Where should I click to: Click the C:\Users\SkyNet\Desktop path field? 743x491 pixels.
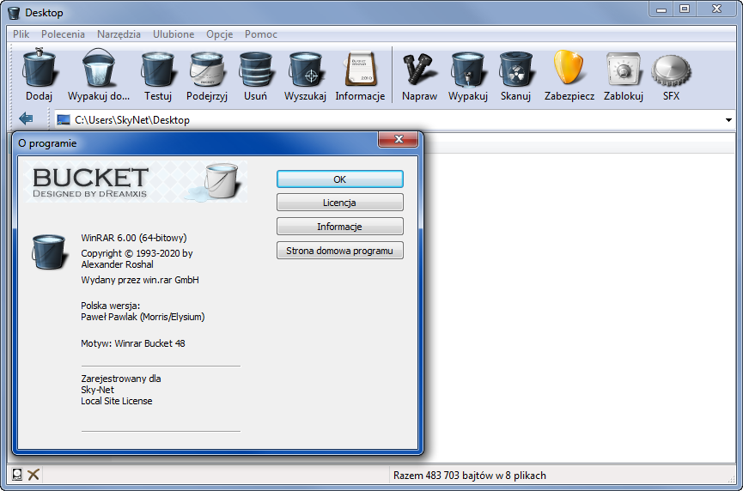395,120
